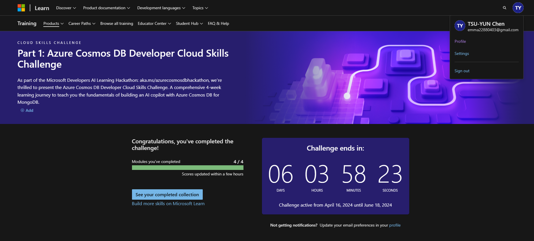Click the 4 / 4 modules count
534x241 pixels.
239,162
